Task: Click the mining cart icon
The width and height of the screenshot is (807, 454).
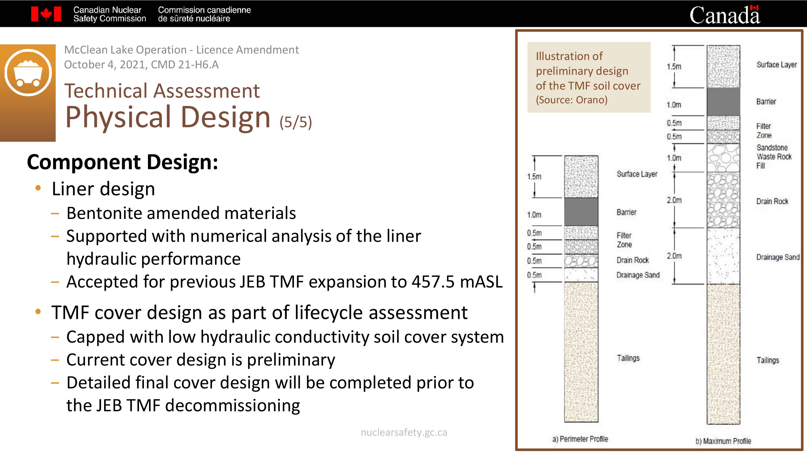Action: [x=28, y=72]
